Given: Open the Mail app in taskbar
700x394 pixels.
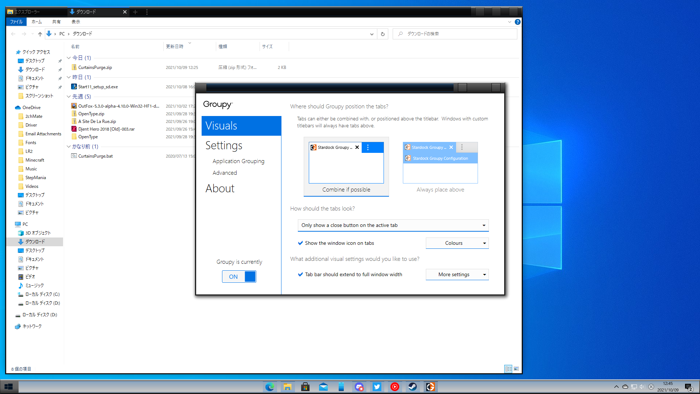Looking at the screenshot, I should (x=323, y=387).
